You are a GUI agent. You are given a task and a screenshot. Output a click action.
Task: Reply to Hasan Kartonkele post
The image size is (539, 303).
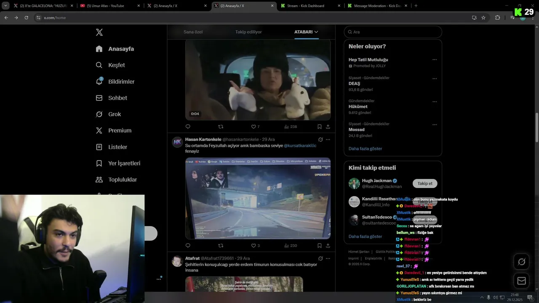(x=188, y=246)
